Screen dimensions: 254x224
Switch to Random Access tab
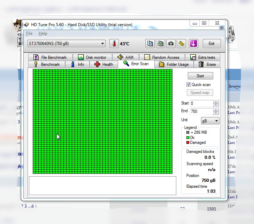pos(162,57)
